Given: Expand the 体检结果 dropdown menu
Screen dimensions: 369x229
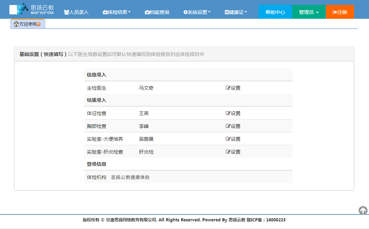Looking at the screenshot, I should (117, 12).
